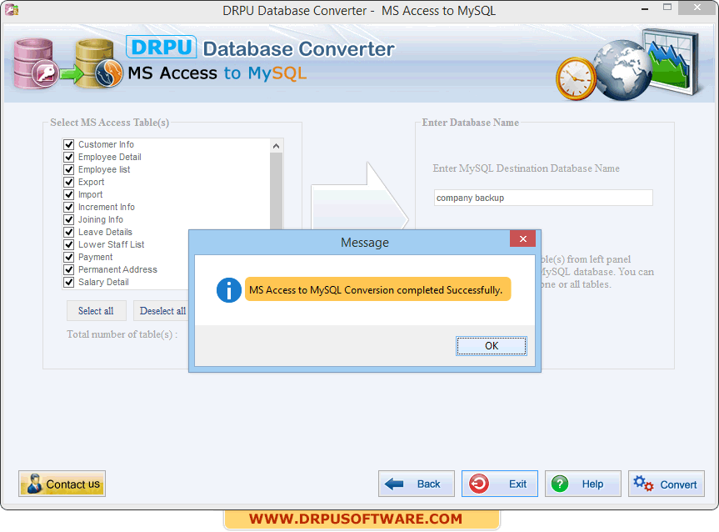
Task: Click the MS Access database icon in banner
Action: point(36,64)
